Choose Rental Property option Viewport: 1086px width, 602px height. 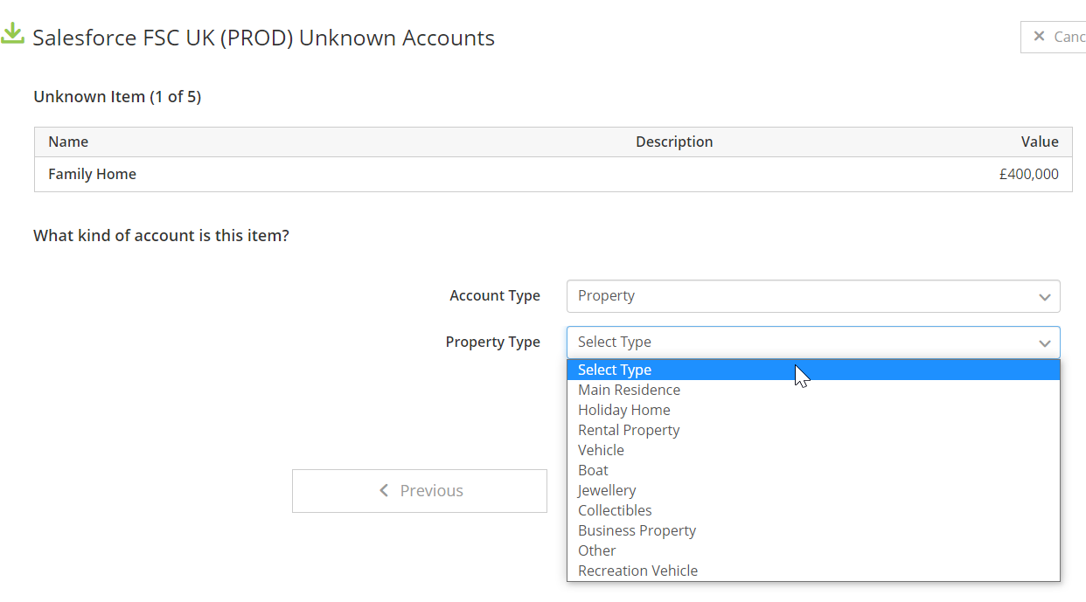[813, 430]
